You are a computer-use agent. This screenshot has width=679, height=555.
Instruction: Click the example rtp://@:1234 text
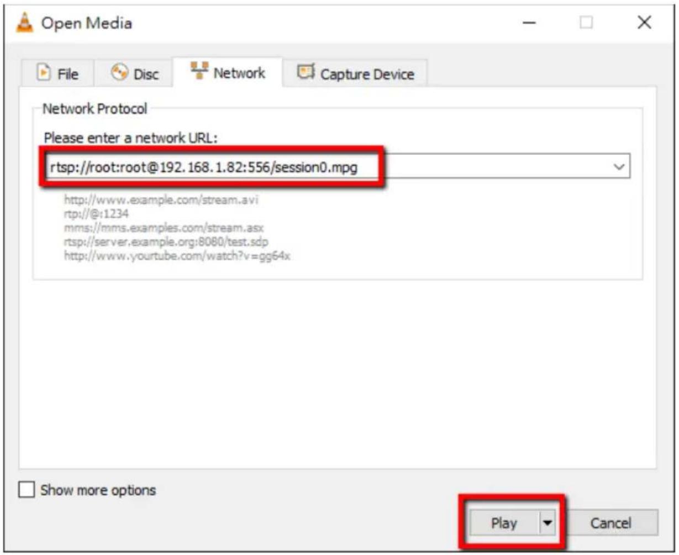97,214
